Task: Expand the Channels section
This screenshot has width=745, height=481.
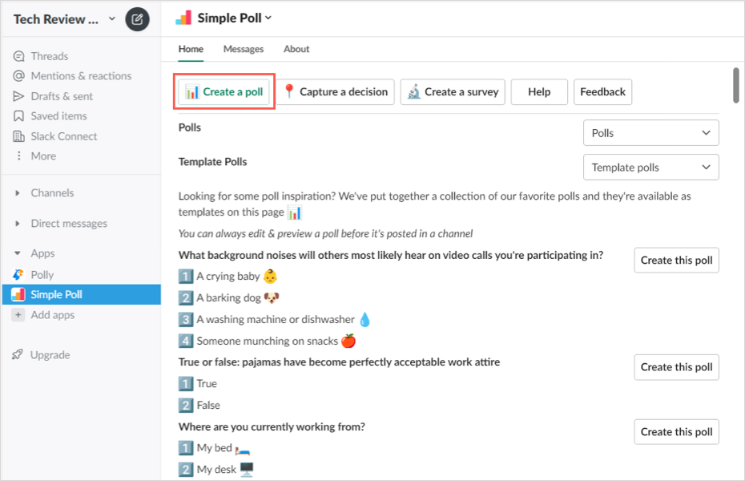Action: coord(18,193)
